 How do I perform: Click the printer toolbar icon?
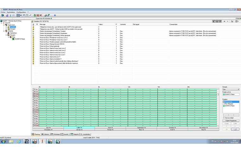[x=45, y=15]
